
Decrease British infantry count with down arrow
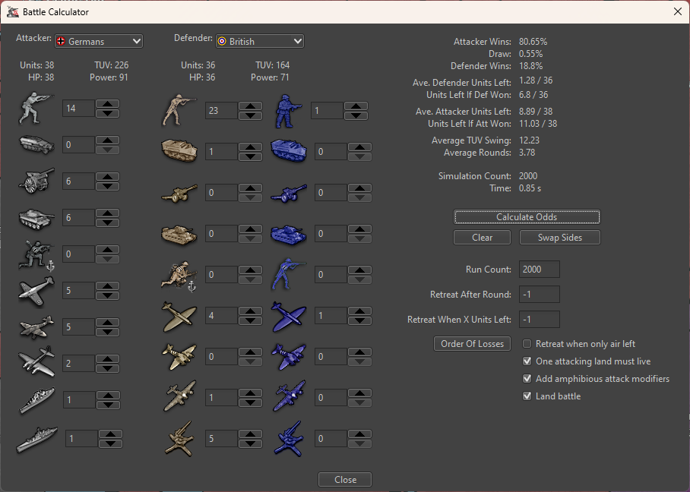pyautogui.click(x=251, y=115)
